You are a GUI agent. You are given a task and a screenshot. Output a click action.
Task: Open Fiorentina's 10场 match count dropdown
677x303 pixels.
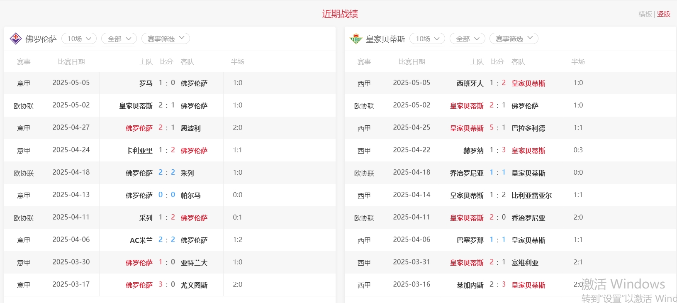click(x=79, y=39)
